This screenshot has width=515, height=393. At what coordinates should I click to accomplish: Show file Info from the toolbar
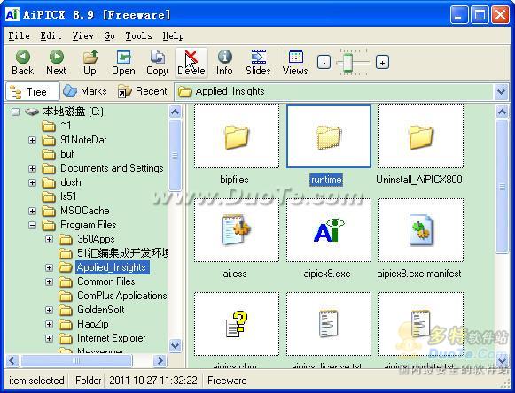click(x=224, y=62)
